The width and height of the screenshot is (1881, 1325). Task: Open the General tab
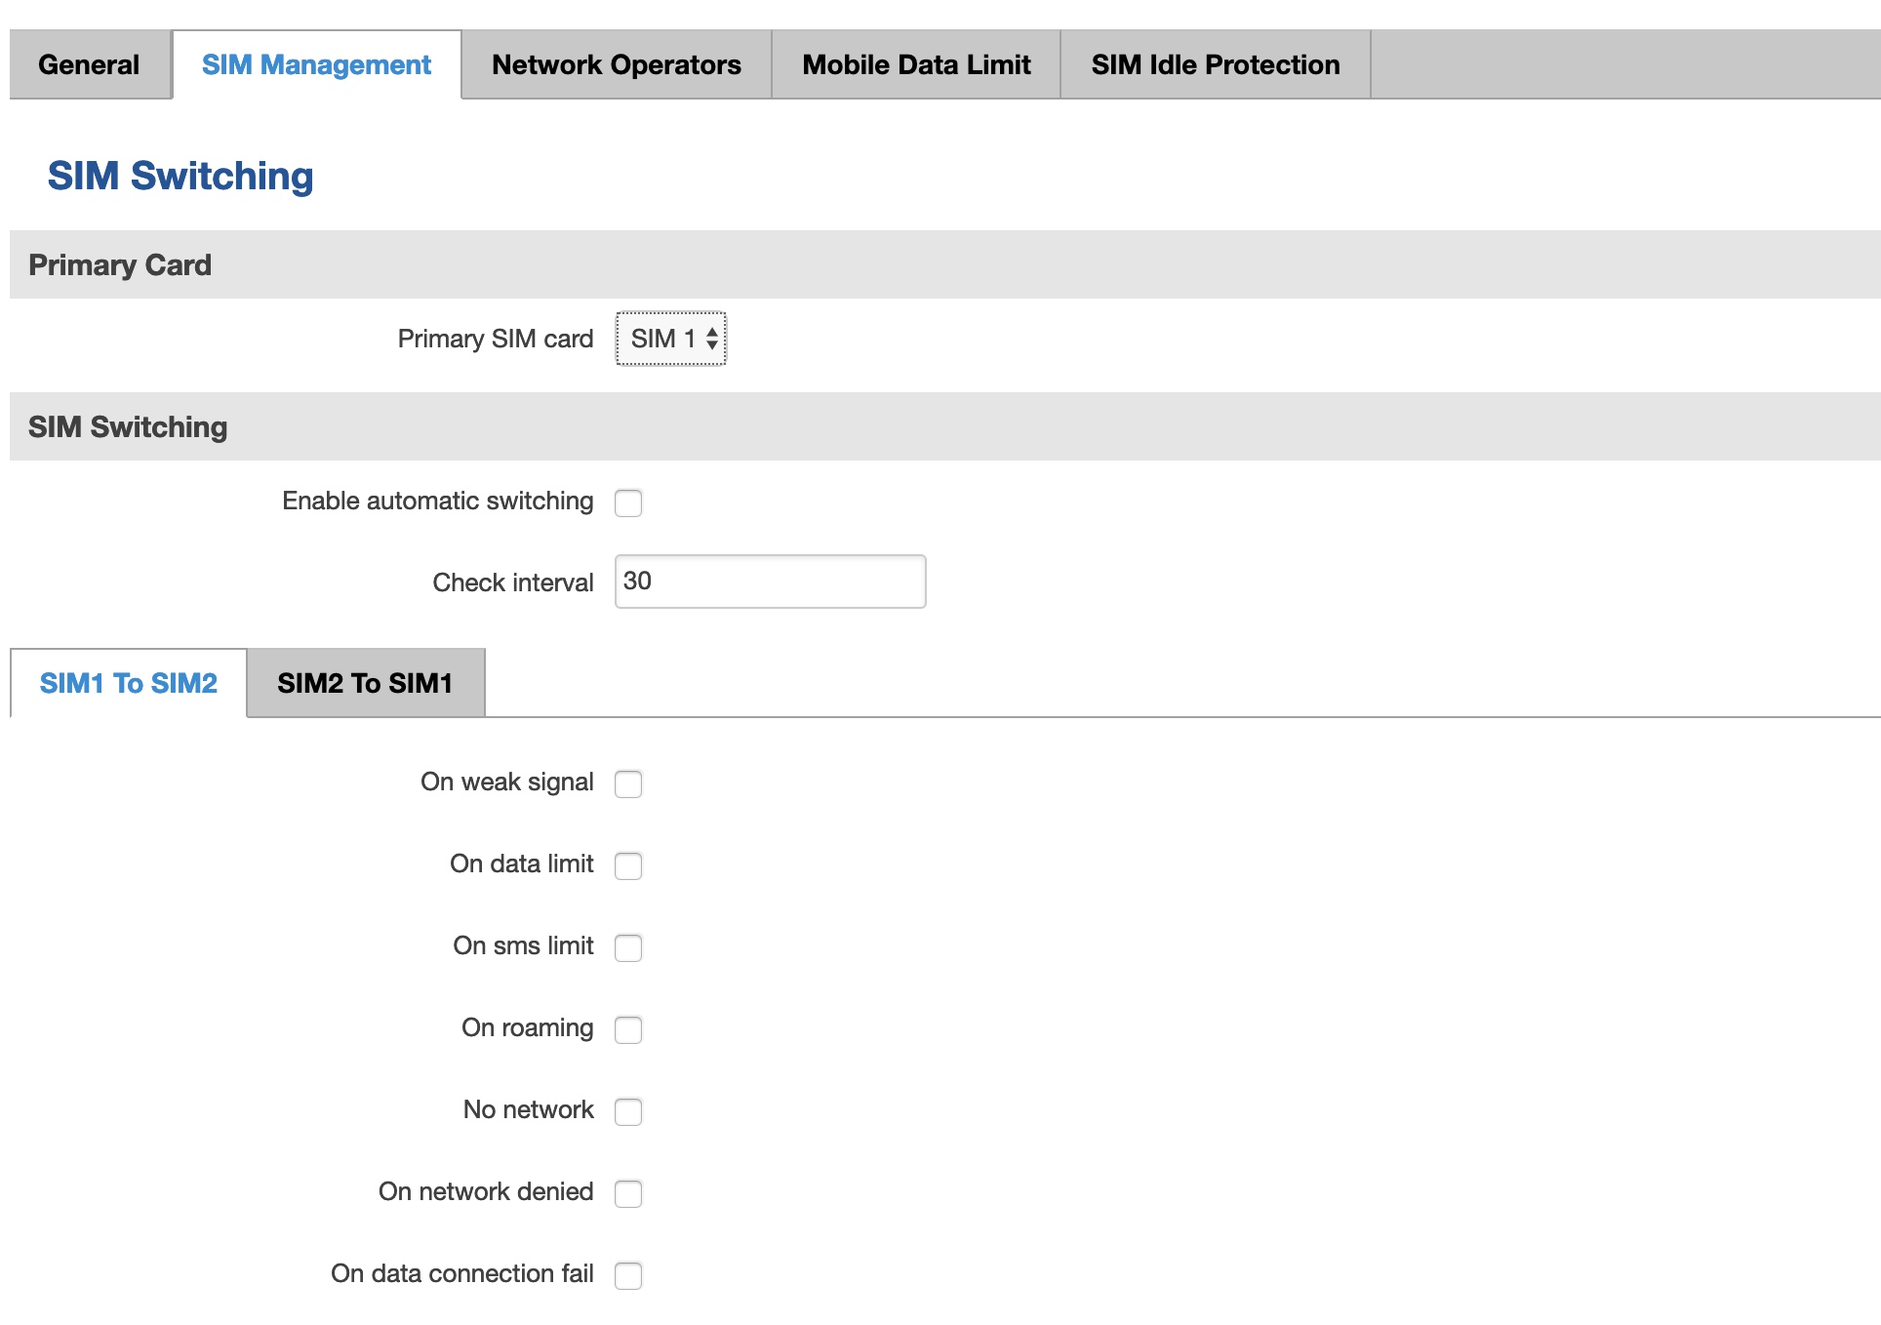[x=89, y=64]
